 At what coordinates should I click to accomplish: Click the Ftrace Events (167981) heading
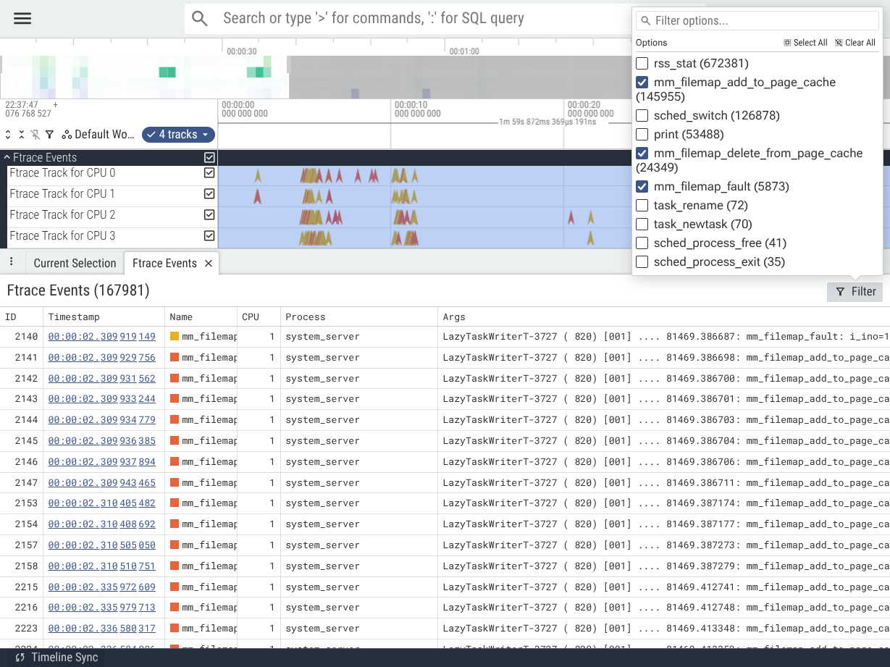78,291
